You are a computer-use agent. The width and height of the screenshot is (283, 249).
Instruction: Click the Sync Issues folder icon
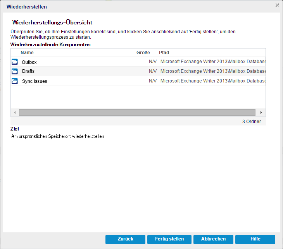click(15, 81)
